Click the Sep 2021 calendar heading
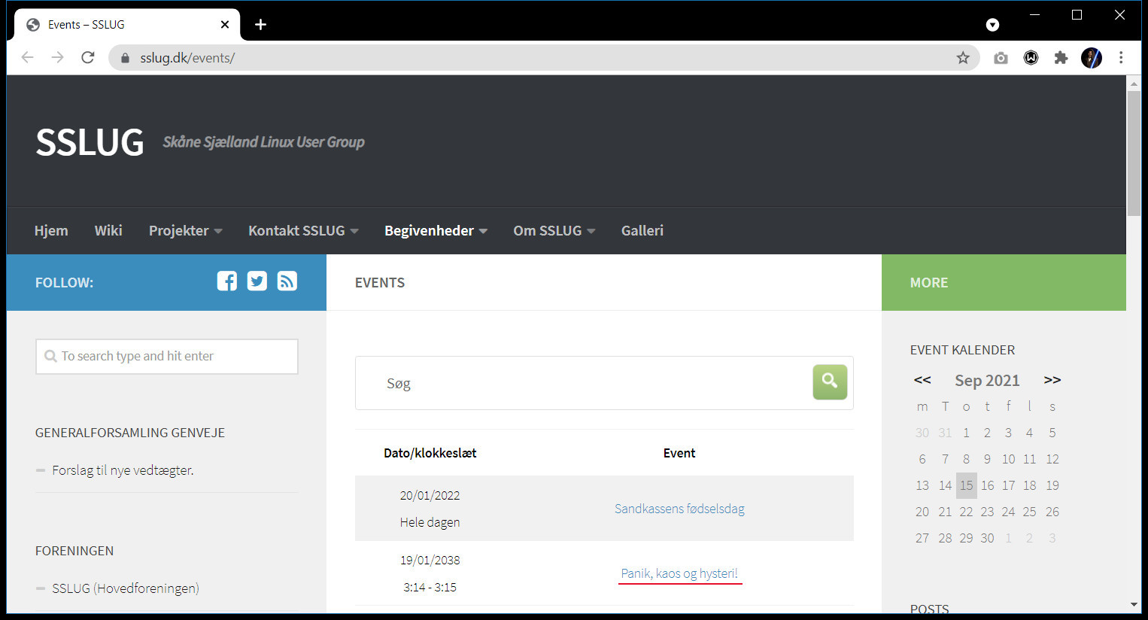The image size is (1148, 620). click(987, 381)
